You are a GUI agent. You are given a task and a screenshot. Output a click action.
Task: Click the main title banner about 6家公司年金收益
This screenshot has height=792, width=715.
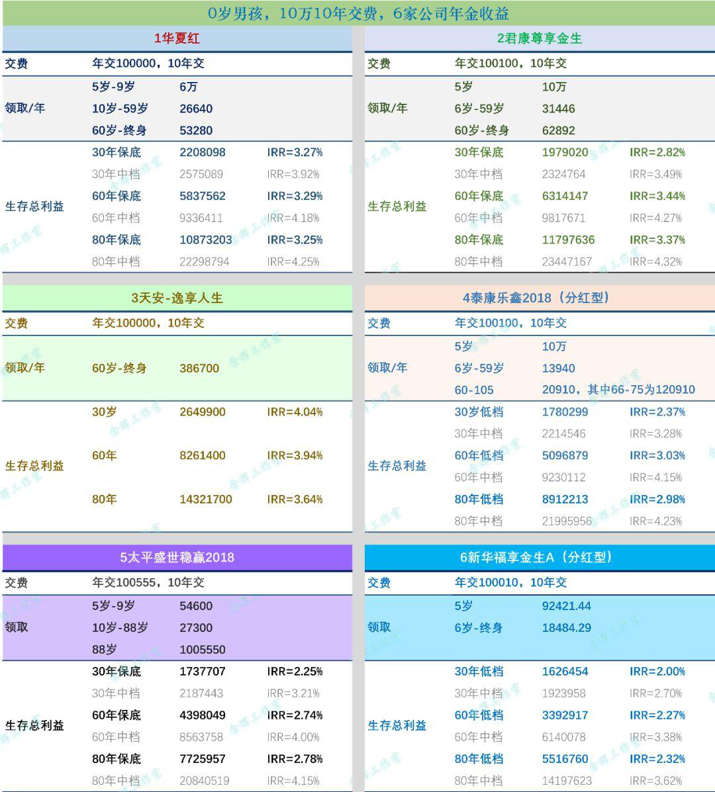click(358, 13)
